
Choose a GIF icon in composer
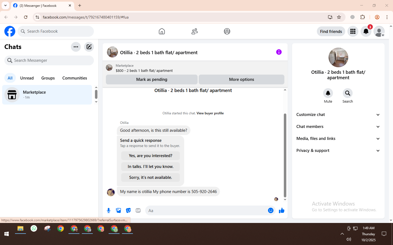138,210
